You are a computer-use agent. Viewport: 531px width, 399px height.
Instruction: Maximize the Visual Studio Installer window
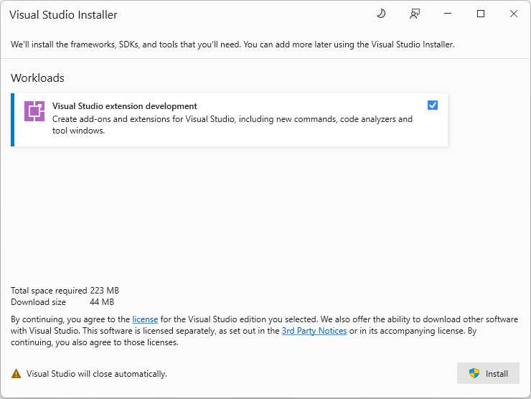click(x=481, y=14)
